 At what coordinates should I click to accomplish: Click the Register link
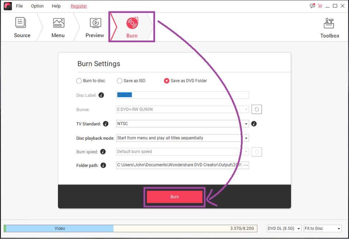tap(79, 6)
